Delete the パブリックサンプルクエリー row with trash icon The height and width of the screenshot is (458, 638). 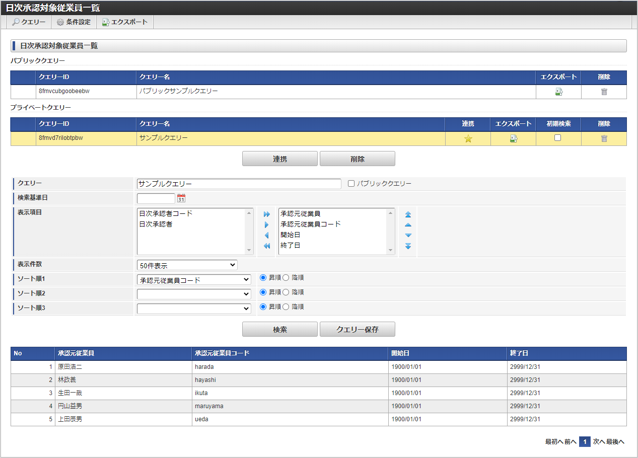coord(604,92)
